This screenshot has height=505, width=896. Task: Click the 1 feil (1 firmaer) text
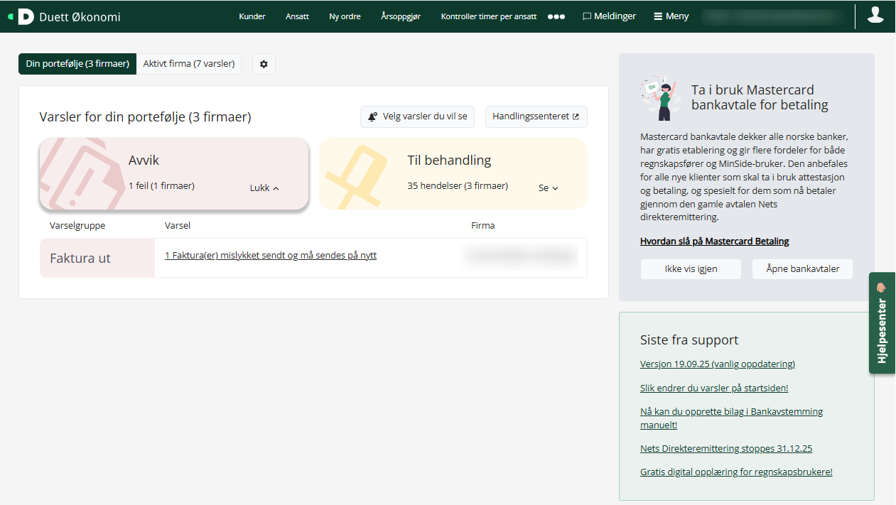pos(161,186)
